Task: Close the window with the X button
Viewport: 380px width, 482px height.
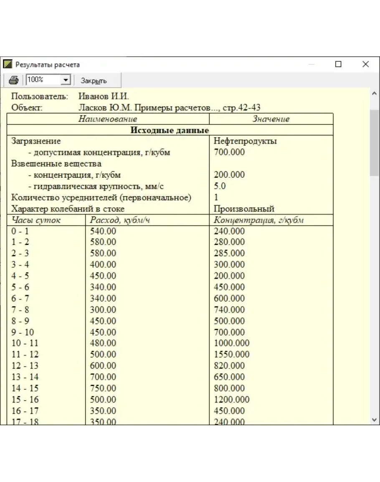Action: coord(365,64)
